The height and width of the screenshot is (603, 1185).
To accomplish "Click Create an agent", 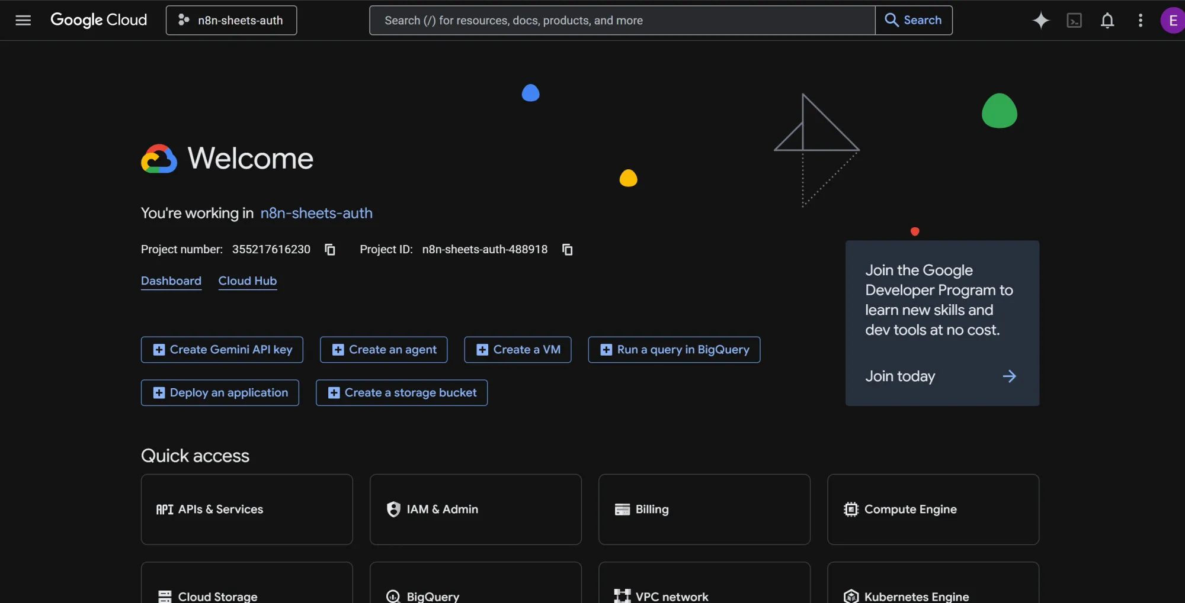I will (384, 350).
